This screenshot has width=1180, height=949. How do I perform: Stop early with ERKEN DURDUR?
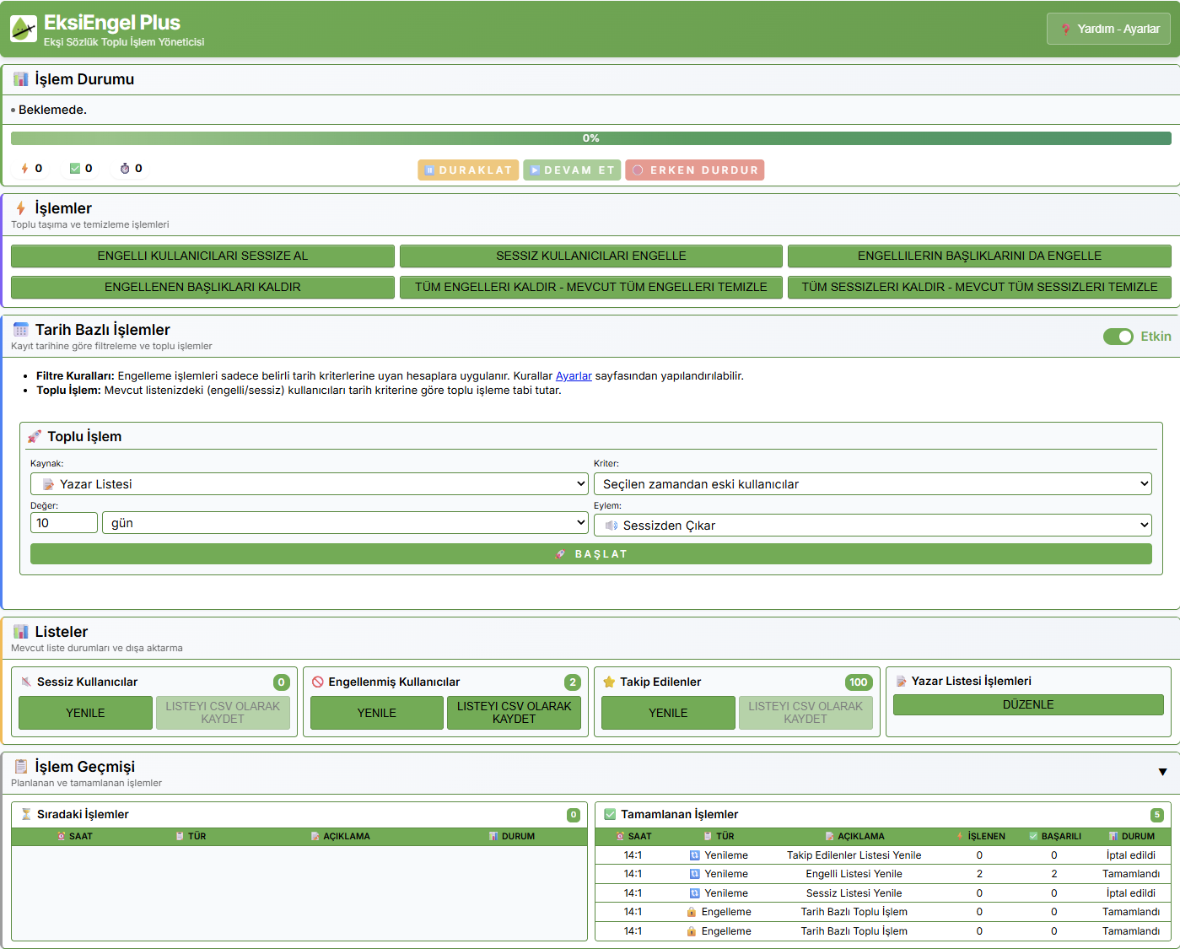click(x=695, y=170)
